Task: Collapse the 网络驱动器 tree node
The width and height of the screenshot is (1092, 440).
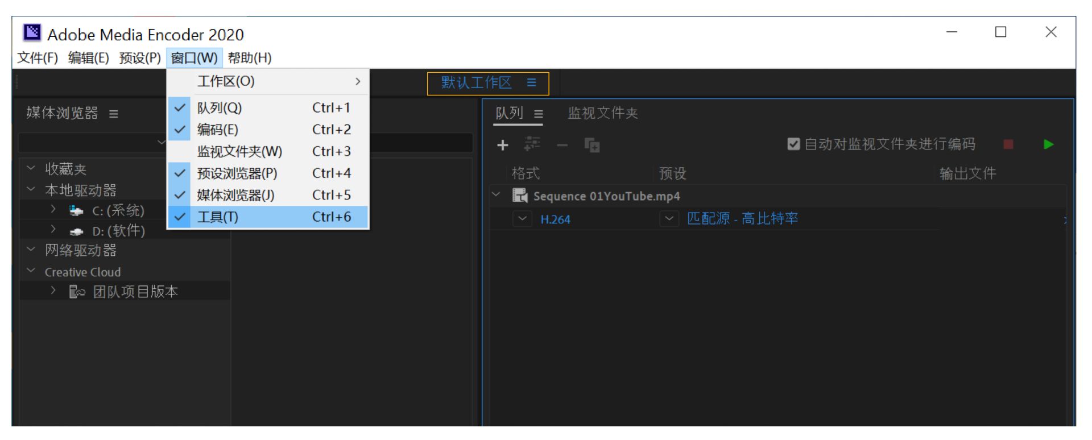Action: (31, 250)
